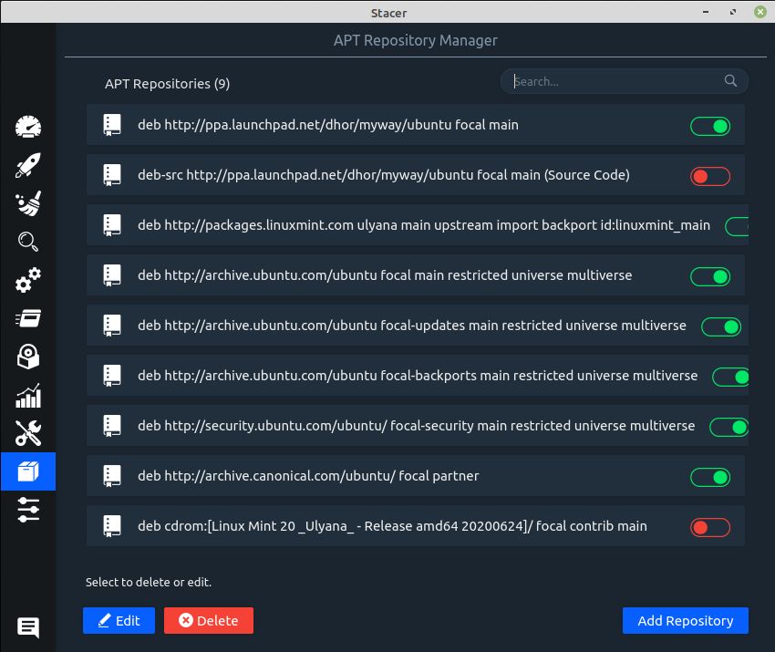
Task: Open Resources bar chart page
Action: pos(28,396)
